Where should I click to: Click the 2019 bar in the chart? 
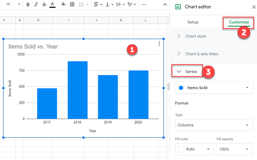coord(108,97)
